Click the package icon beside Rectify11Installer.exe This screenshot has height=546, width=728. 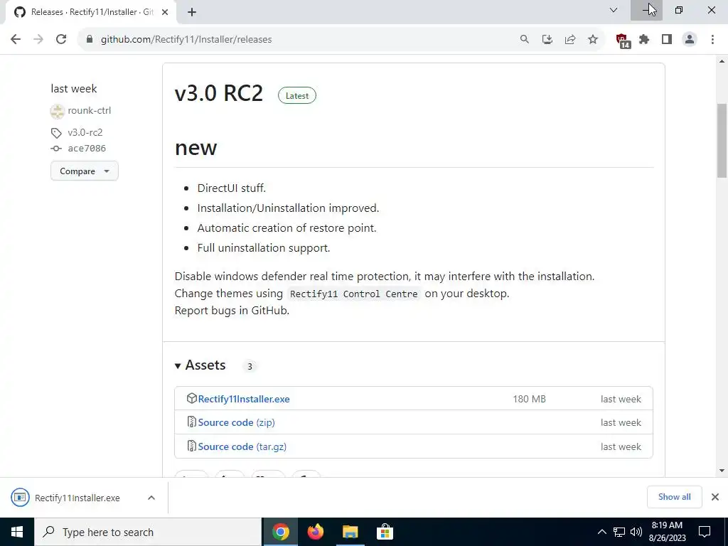click(x=191, y=398)
